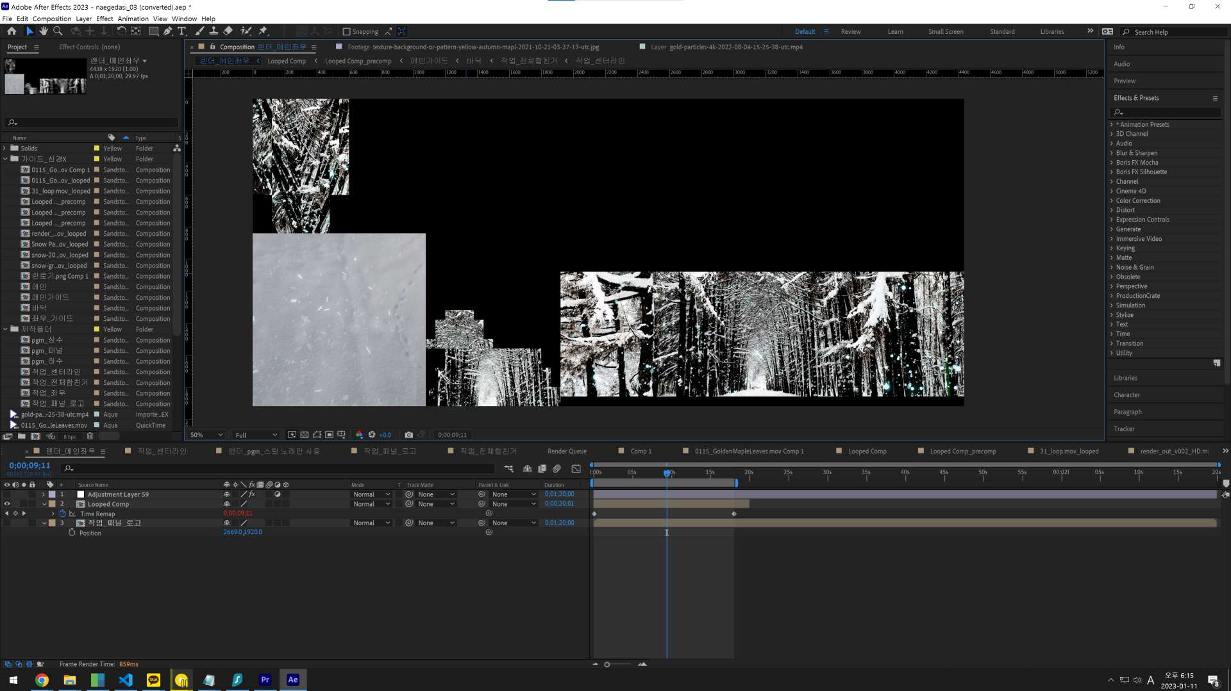Open the Composition menu
1231x691 pixels.
pyautogui.click(x=52, y=19)
